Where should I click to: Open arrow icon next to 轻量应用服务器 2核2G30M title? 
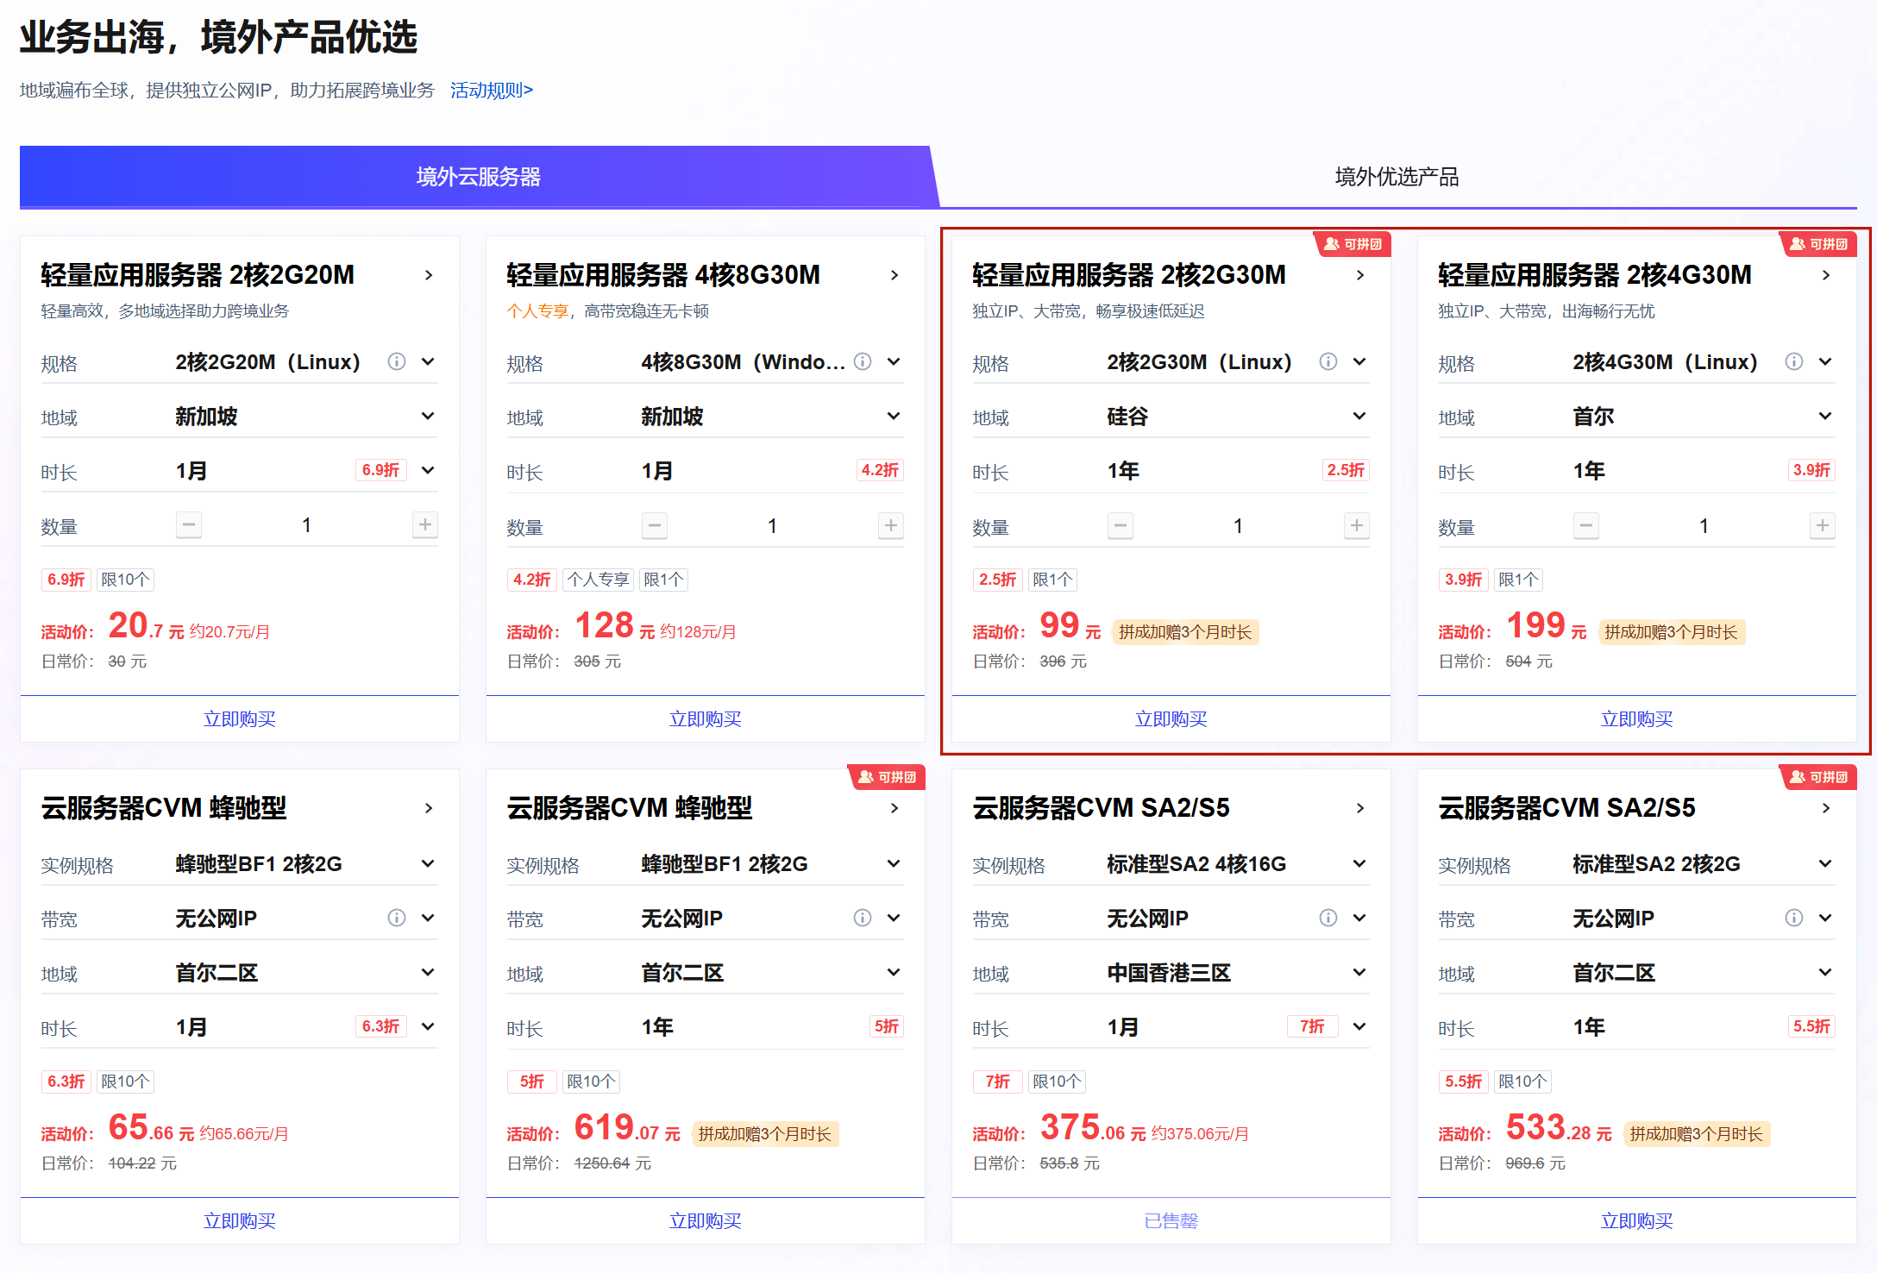(1360, 275)
